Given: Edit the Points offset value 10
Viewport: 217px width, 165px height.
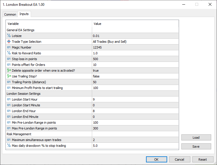Looking at the screenshot, I should pyautogui.click(x=135, y=65).
